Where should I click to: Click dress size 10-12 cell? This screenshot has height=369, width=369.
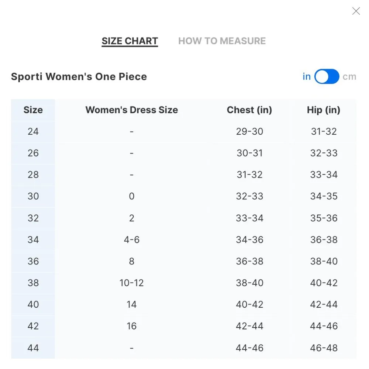[x=132, y=283]
